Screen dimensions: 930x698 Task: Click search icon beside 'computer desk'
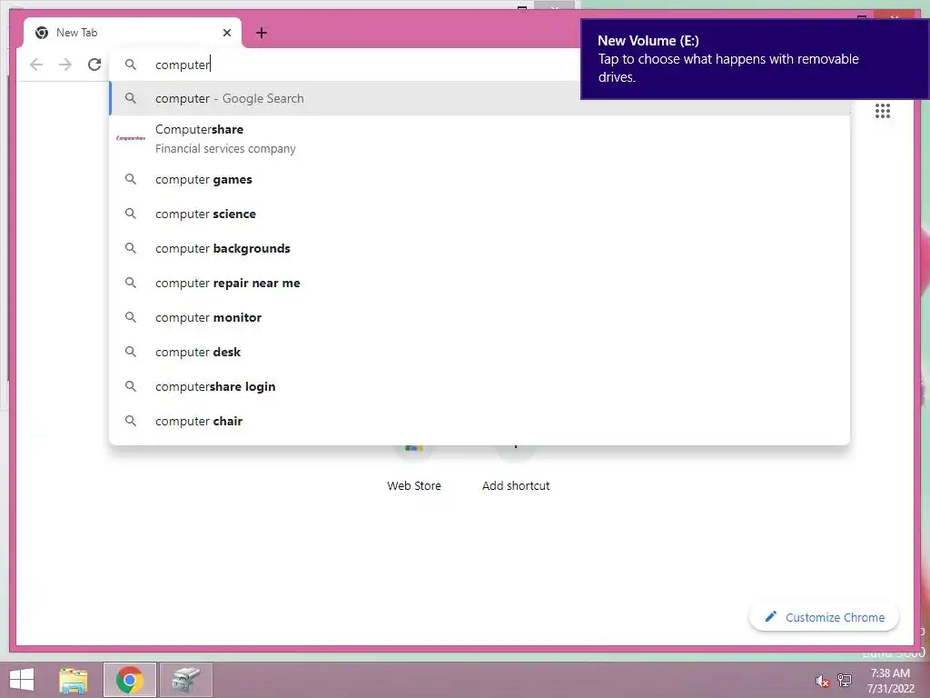coord(131,352)
